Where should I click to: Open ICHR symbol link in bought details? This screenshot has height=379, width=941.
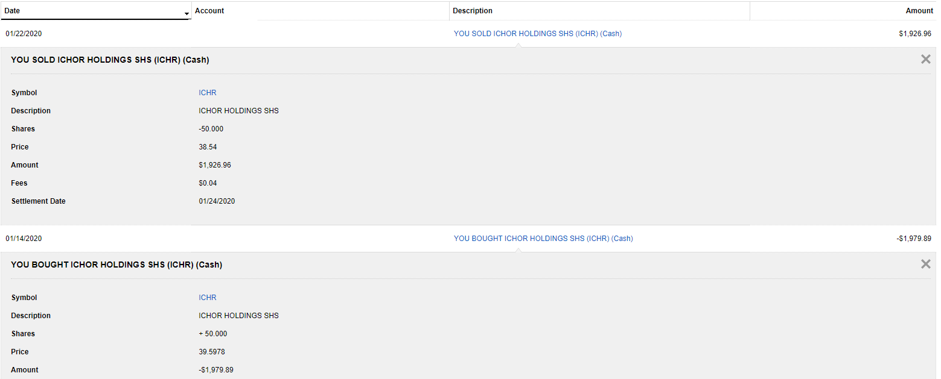pos(208,298)
